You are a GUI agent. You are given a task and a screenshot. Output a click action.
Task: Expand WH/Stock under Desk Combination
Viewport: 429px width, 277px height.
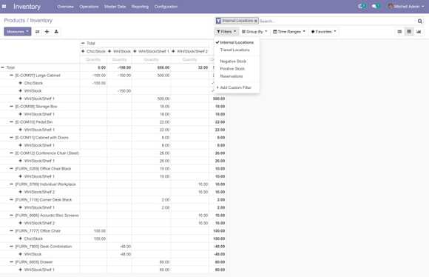(30, 254)
